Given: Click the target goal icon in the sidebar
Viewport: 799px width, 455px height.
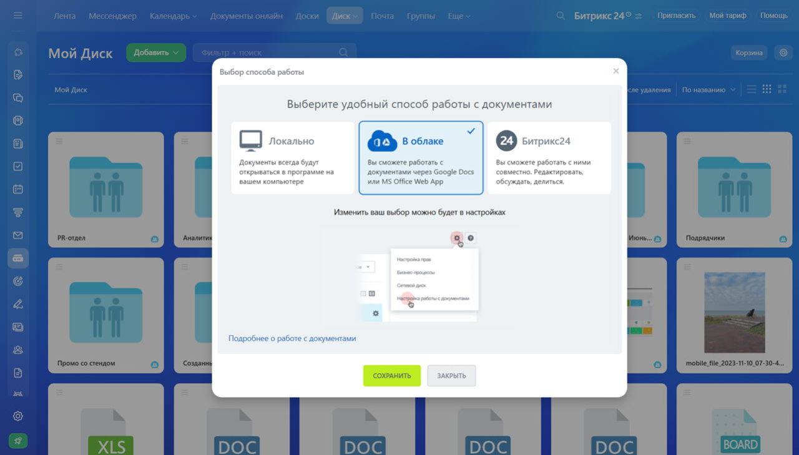Looking at the screenshot, I should point(17,281).
